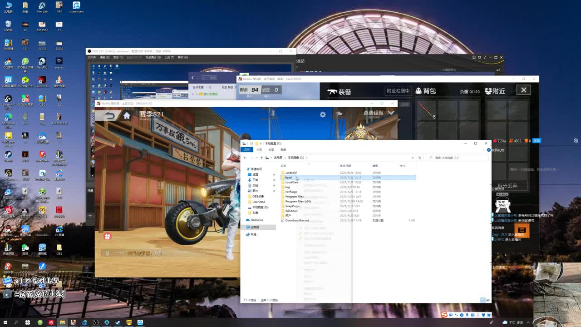Switch to the 共享 ribbon tab

(271, 149)
